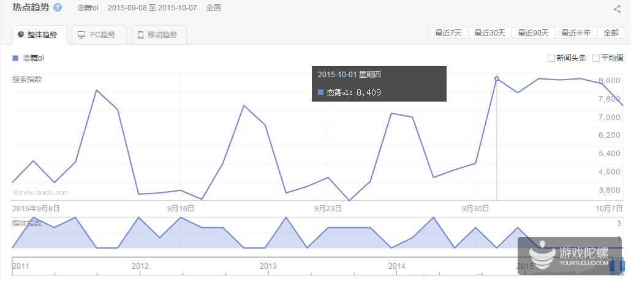Switch to the PC趋势 tab
This screenshot has height=281, width=631.
click(99, 35)
